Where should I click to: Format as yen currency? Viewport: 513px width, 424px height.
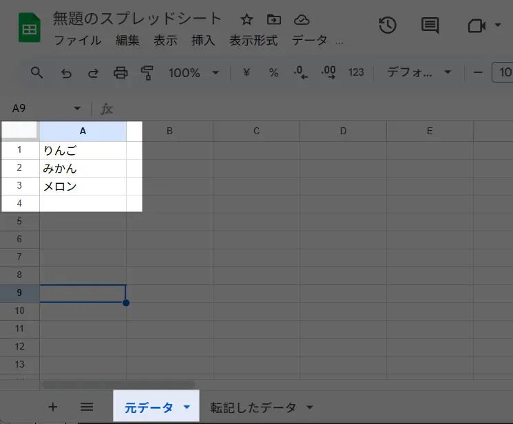click(x=246, y=72)
